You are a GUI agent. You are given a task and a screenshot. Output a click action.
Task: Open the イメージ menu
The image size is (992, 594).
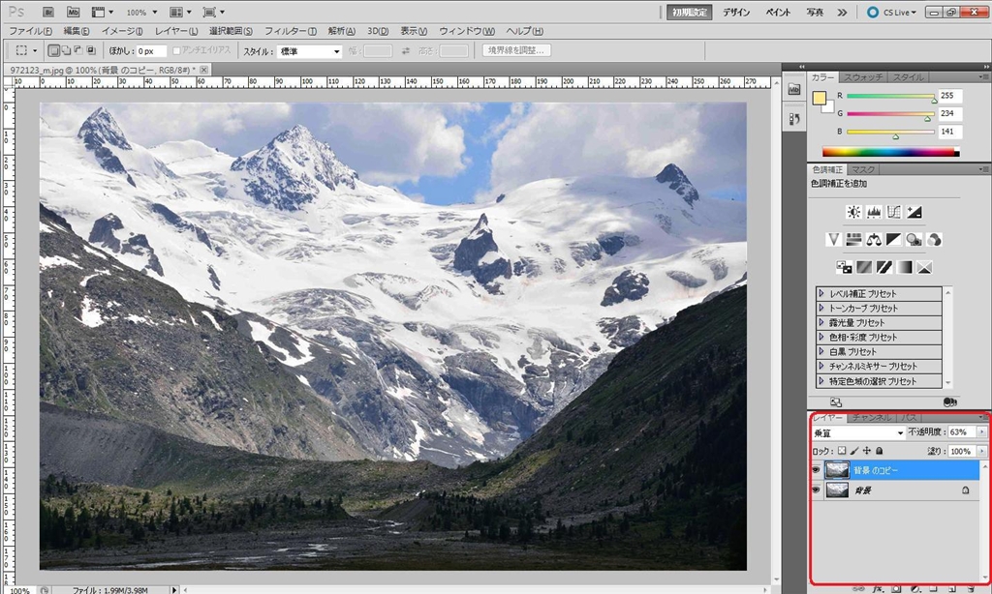point(122,31)
